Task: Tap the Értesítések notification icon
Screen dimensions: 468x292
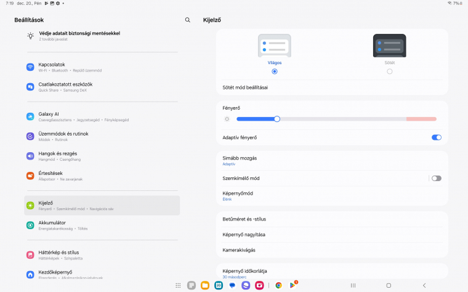Action: (30, 176)
